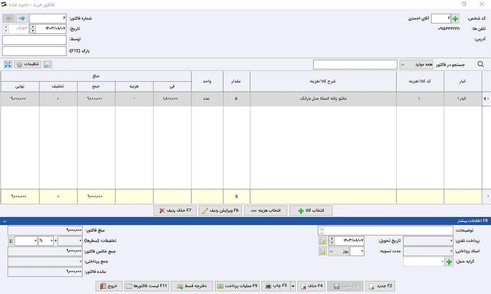Click the Sigma button in the تخفیفات row

[11, 241]
